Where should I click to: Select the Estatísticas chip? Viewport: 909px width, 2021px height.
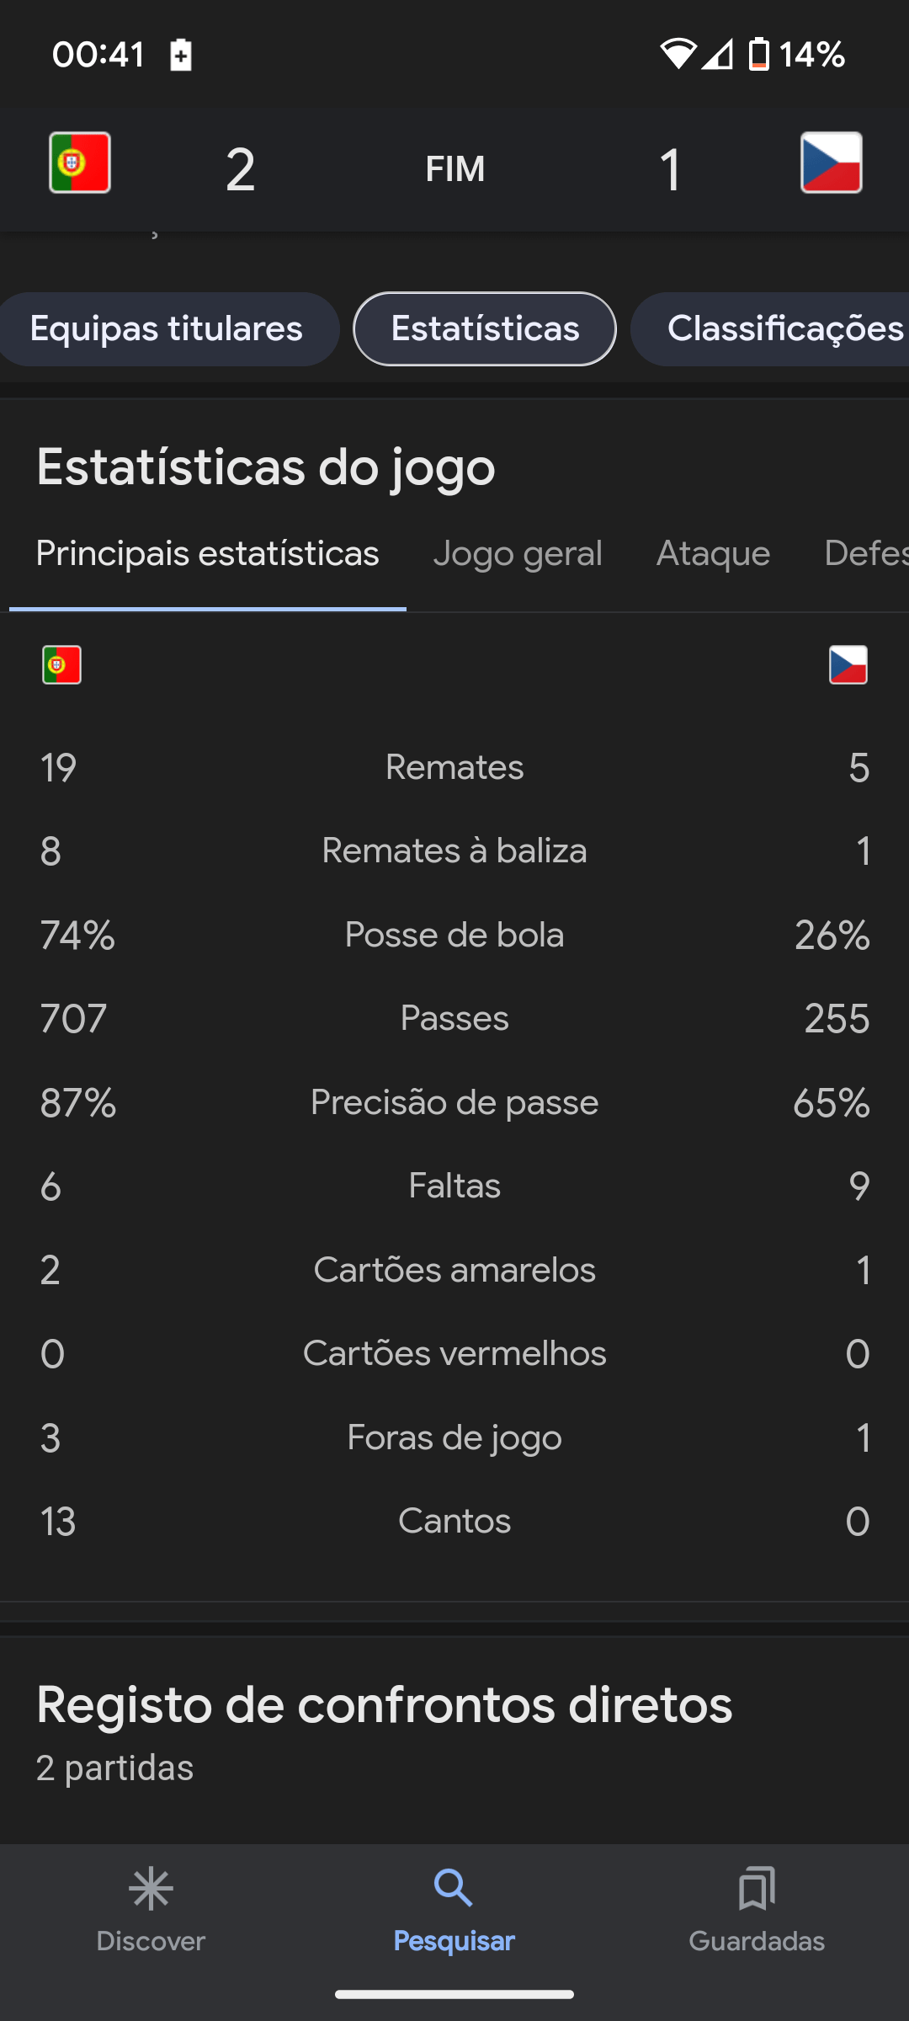click(485, 329)
